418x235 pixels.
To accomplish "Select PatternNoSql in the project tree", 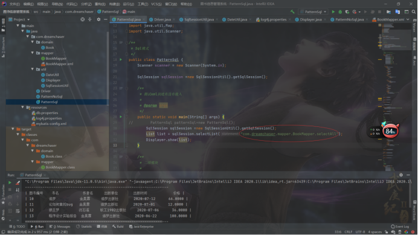I will [51, 97].
